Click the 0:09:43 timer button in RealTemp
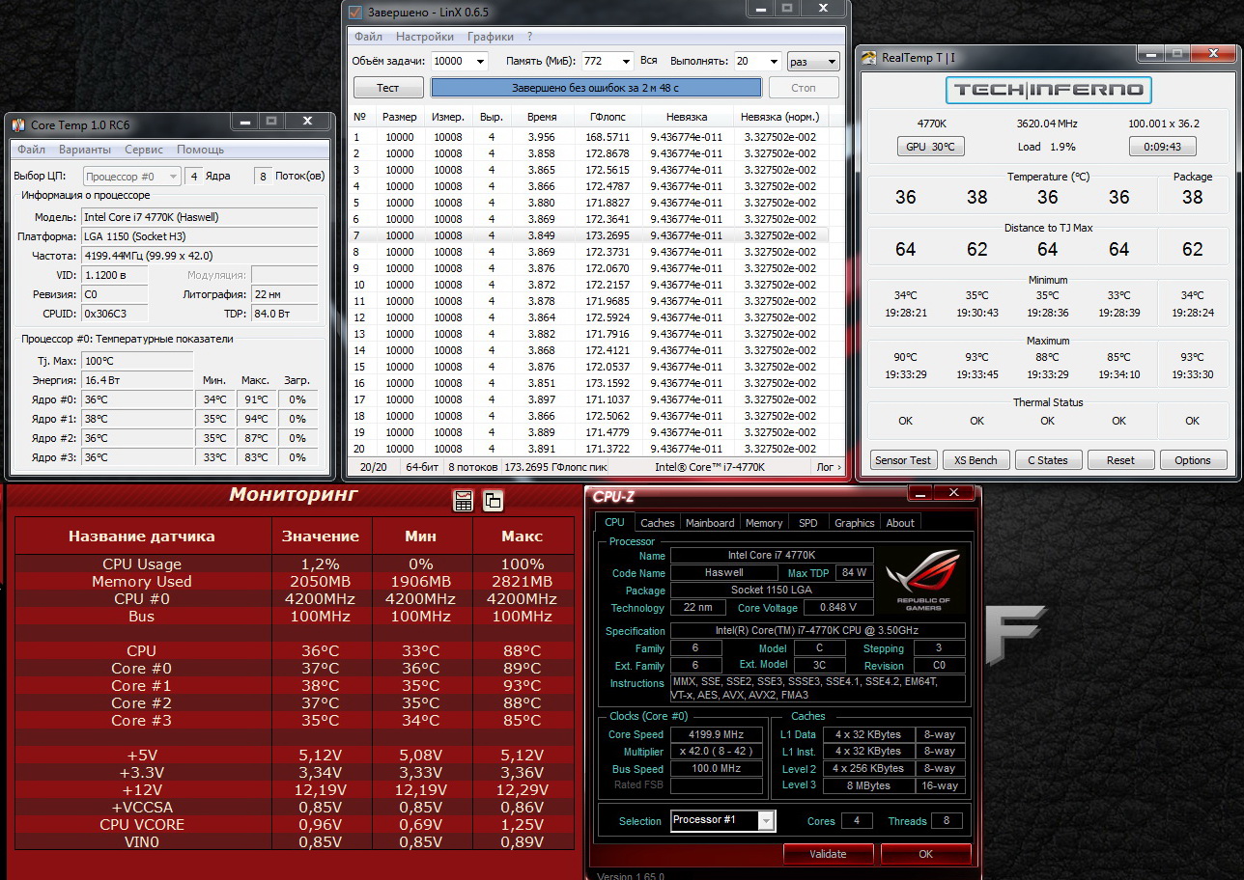The image size is (1244, 880). tap(1163, 147)
